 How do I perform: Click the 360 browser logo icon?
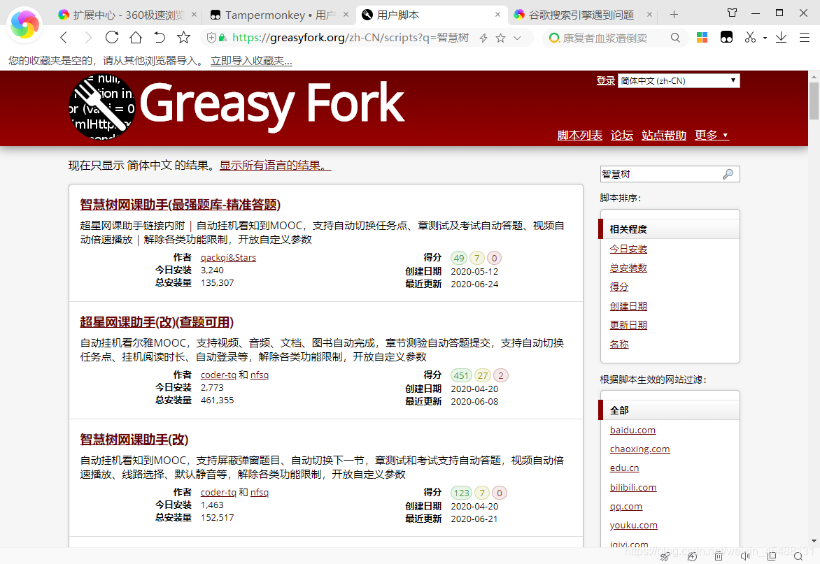point(24,24)
